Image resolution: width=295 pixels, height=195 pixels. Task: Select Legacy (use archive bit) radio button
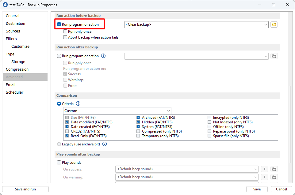pyautogui.click(x=59, y=144)
